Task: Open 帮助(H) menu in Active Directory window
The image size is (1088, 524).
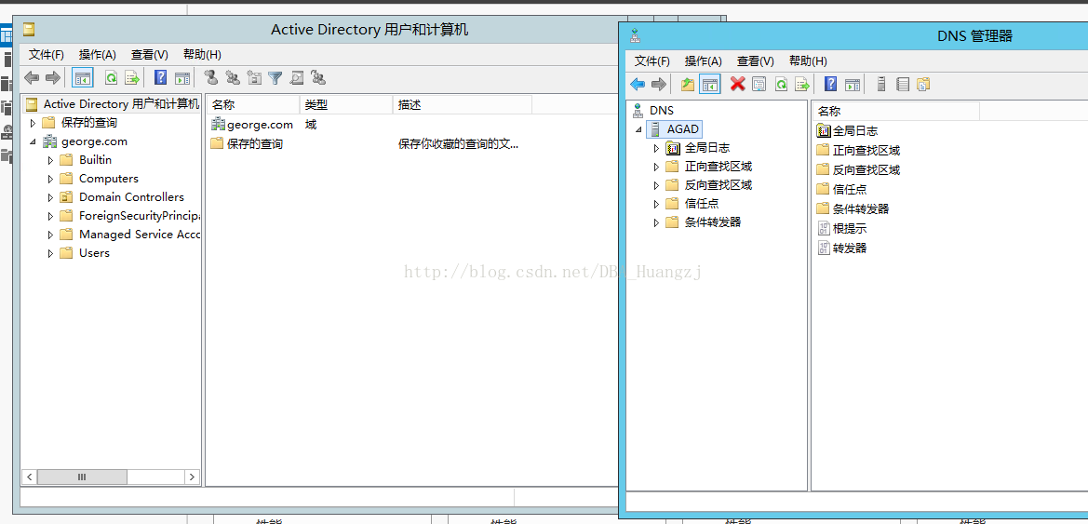Action: [202, 55]
